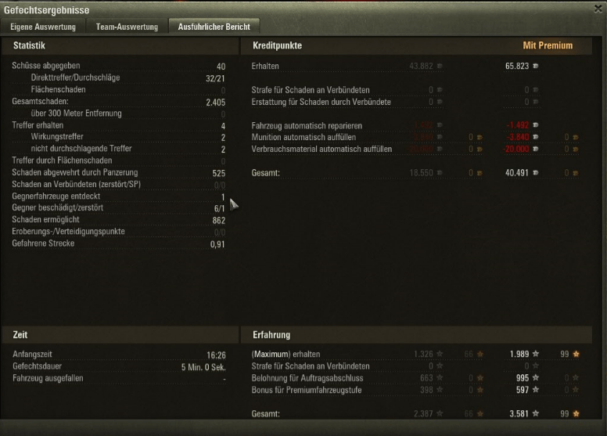Click the Erfahrung section header

(271, 335)
